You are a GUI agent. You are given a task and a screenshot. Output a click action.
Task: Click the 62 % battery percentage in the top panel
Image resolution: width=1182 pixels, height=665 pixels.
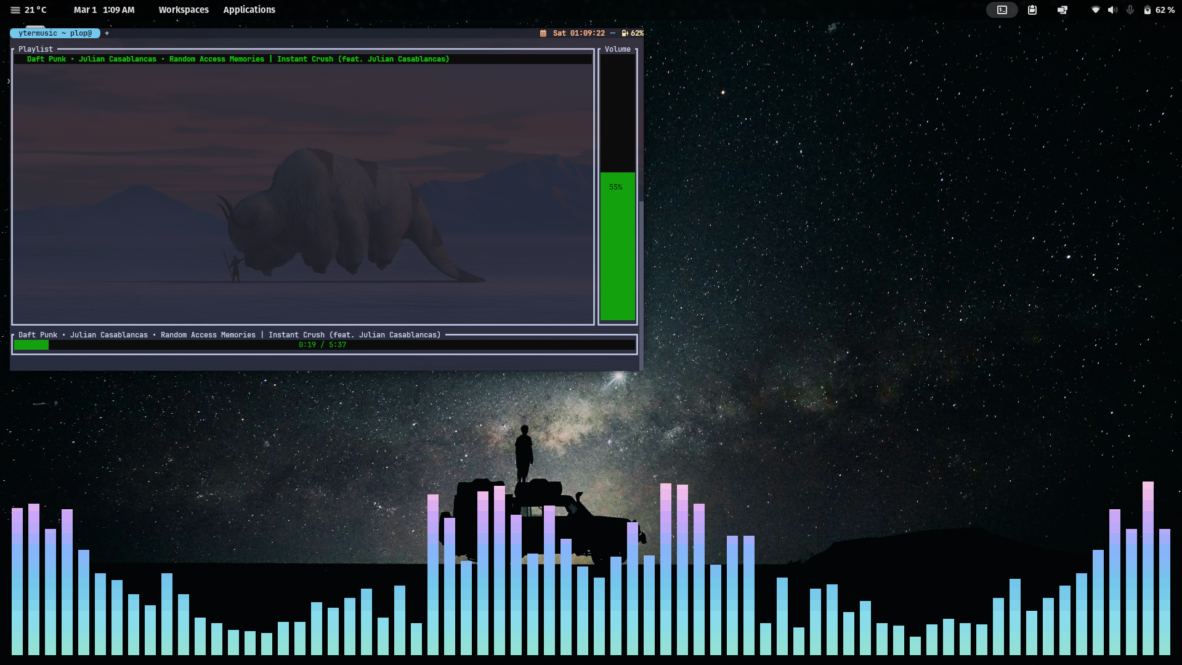[x=1165, y=10]
